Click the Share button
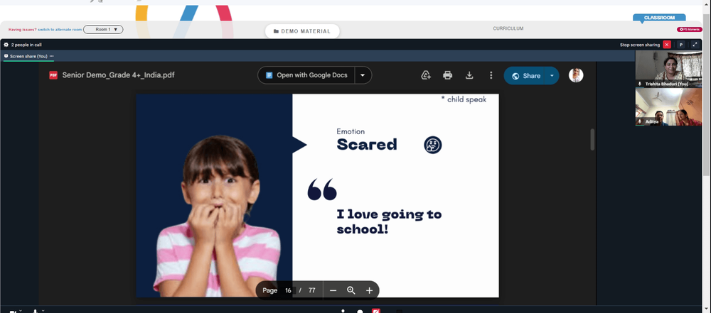Screen dimensions: 711x313 pos(525,76)
